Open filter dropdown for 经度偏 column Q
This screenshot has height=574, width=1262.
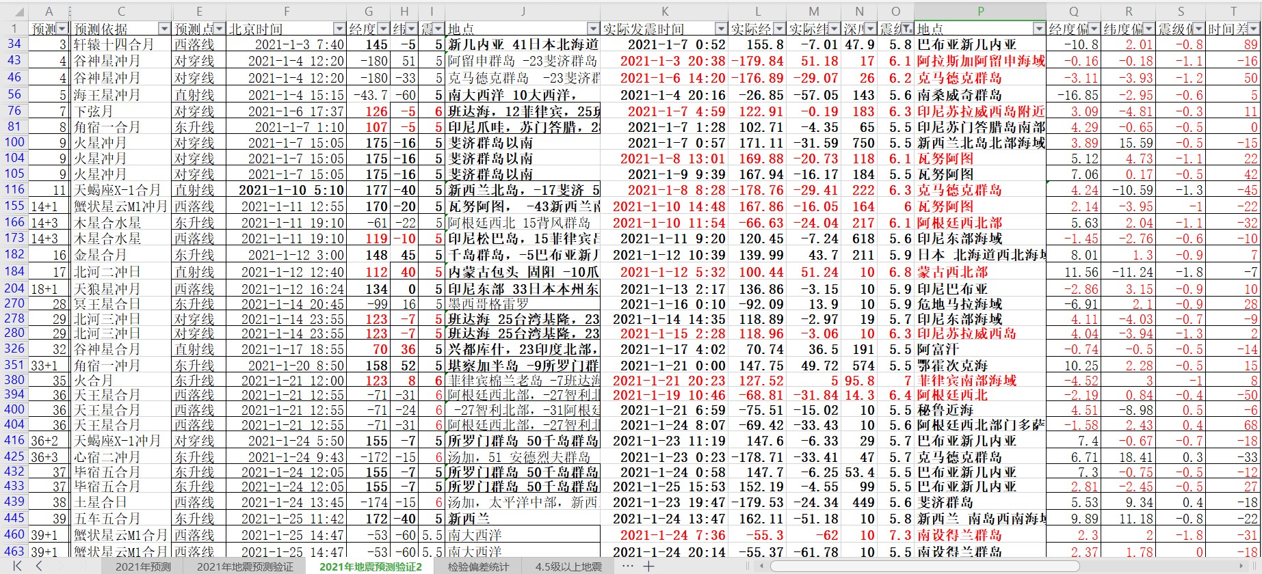click(1094, 29)
